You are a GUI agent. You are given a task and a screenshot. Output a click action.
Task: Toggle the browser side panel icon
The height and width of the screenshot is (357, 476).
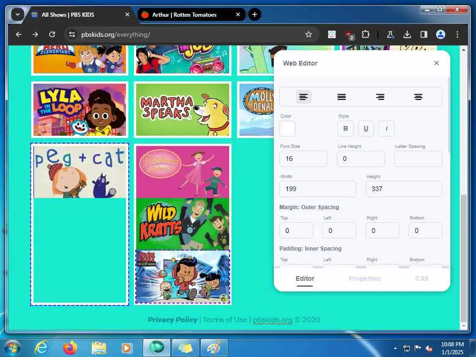tap(424, 34)
